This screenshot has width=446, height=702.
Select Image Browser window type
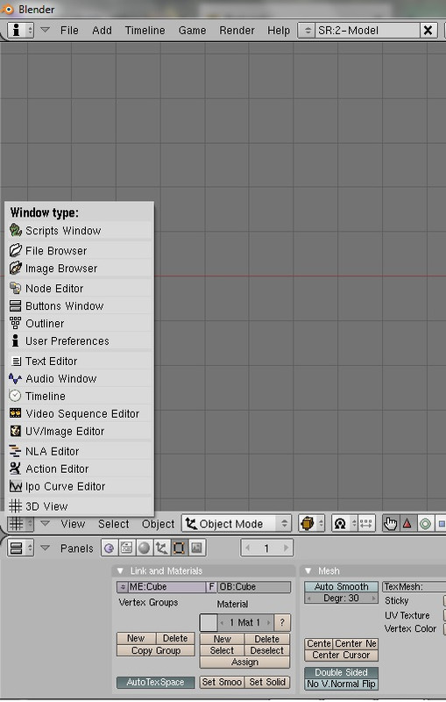coord(80,269)
